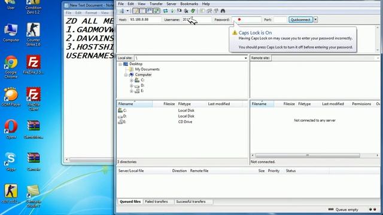The height and width of the screenshot is (215, 383).
Task: Click the disconnect from server icon
Action: pyautogui.click(x=186, y=11)
